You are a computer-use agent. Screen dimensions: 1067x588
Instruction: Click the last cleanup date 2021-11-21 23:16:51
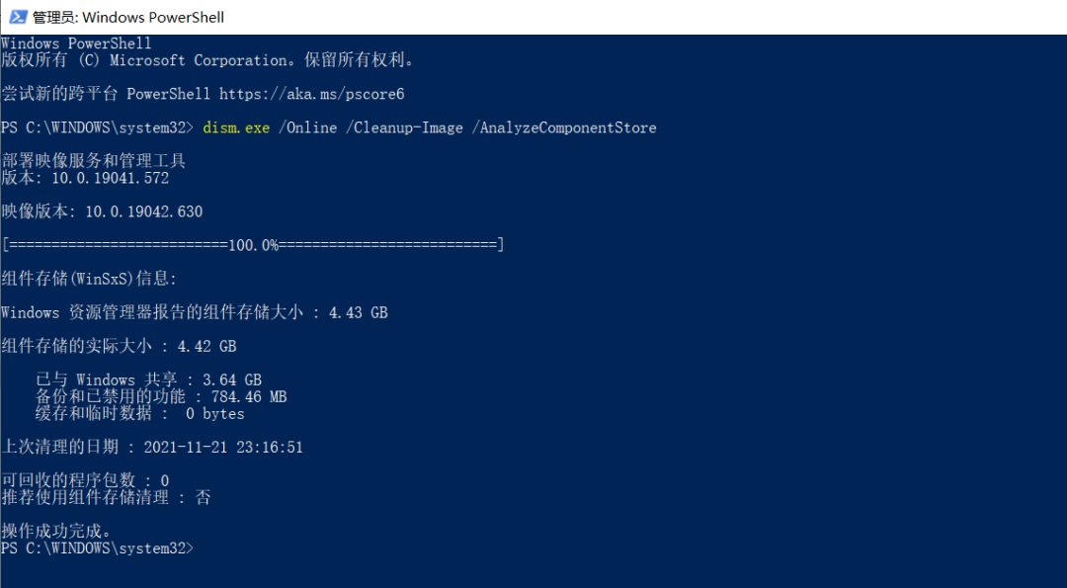click(222, 447)
